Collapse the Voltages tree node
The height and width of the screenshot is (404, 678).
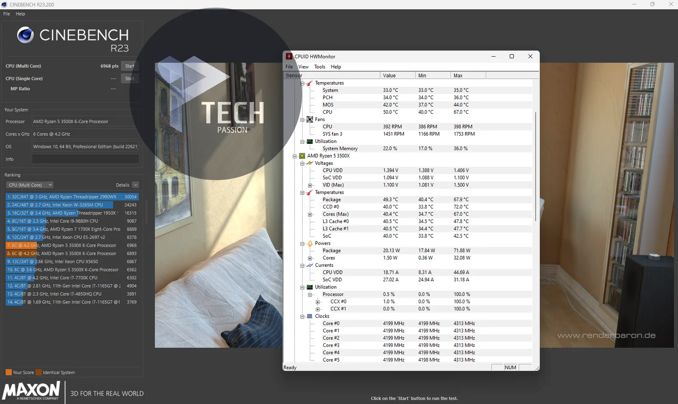click(302, 163)
